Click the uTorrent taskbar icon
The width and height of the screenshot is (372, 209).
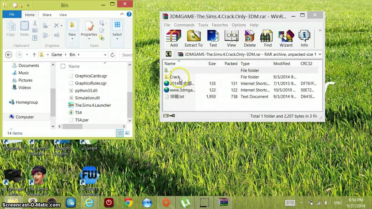point(185,202)
